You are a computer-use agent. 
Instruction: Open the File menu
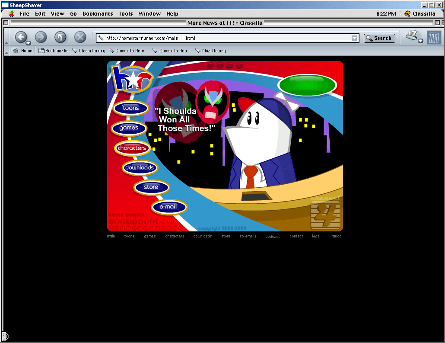(x=24, y=14)
